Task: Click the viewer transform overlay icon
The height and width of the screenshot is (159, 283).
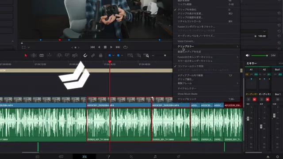Action: coord(23,47)
